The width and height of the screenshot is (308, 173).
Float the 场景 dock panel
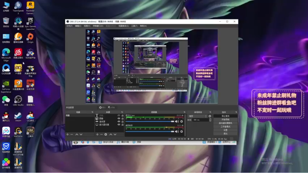92,112
